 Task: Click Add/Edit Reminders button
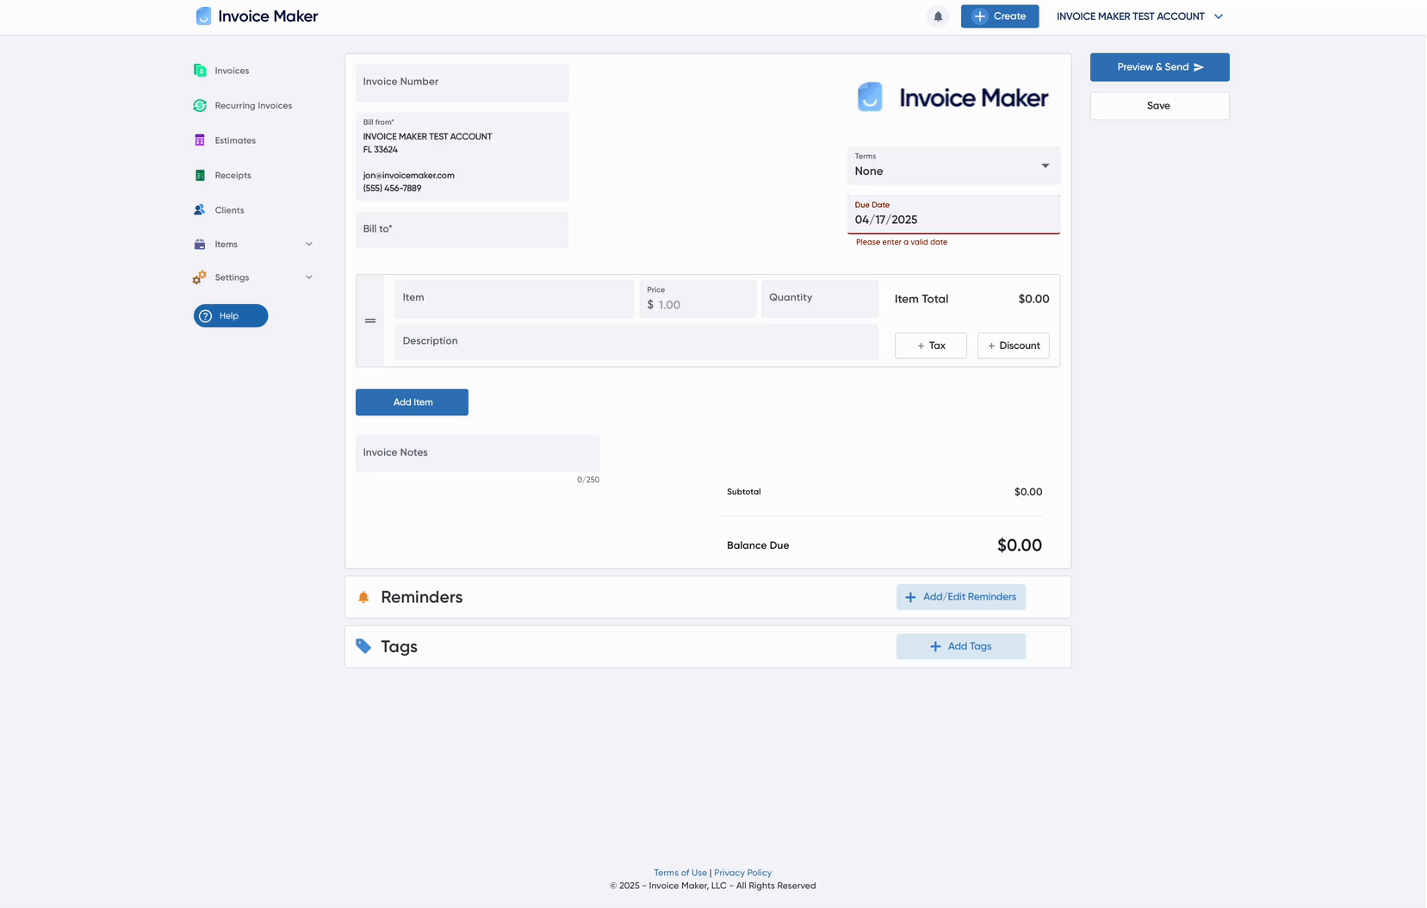[x=960, y=597]
